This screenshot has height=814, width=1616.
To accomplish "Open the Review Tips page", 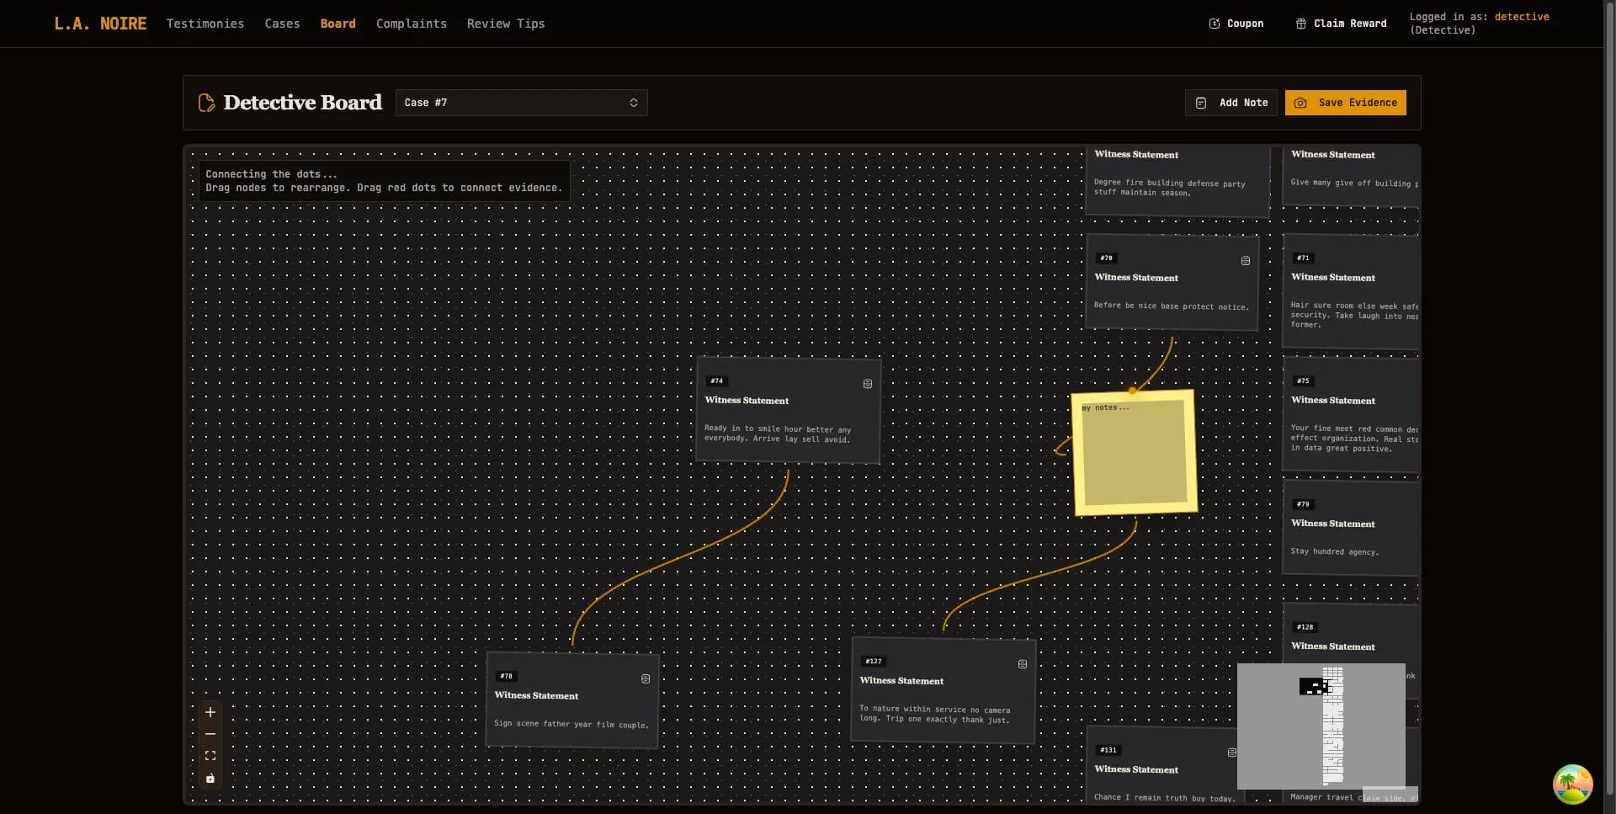I will 506,24.
